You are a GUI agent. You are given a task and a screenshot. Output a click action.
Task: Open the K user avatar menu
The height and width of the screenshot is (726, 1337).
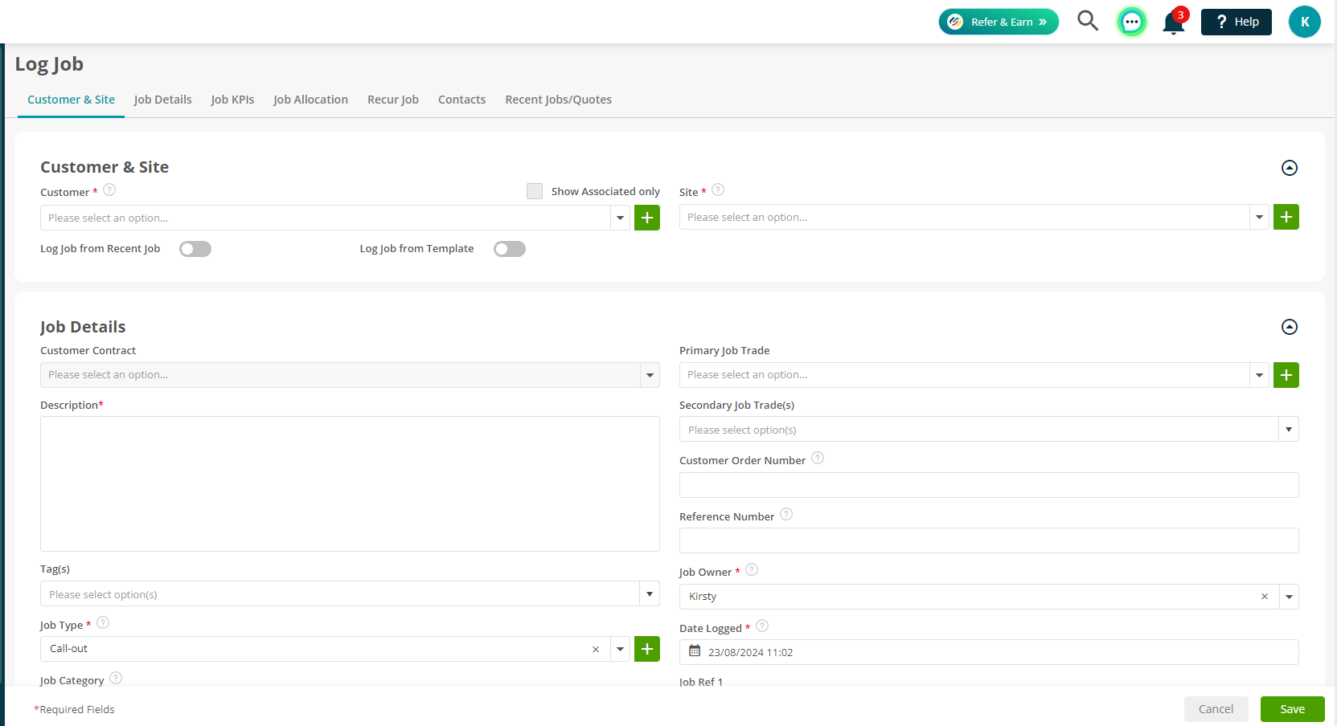[x=1304, y=22]
